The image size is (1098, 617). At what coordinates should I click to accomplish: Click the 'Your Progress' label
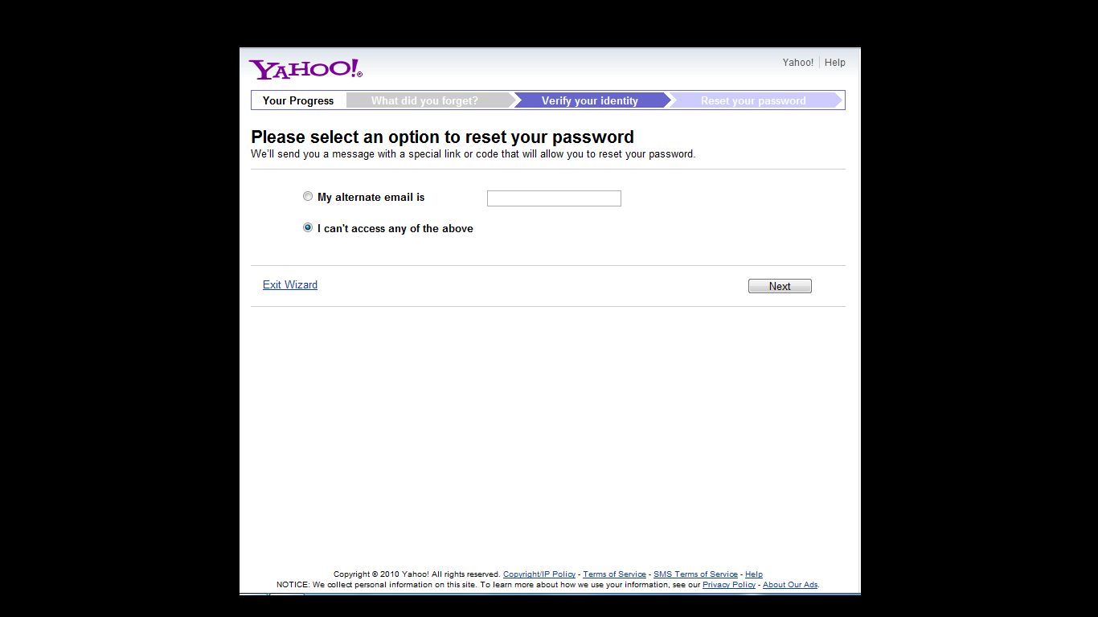(x=298, y=100)
